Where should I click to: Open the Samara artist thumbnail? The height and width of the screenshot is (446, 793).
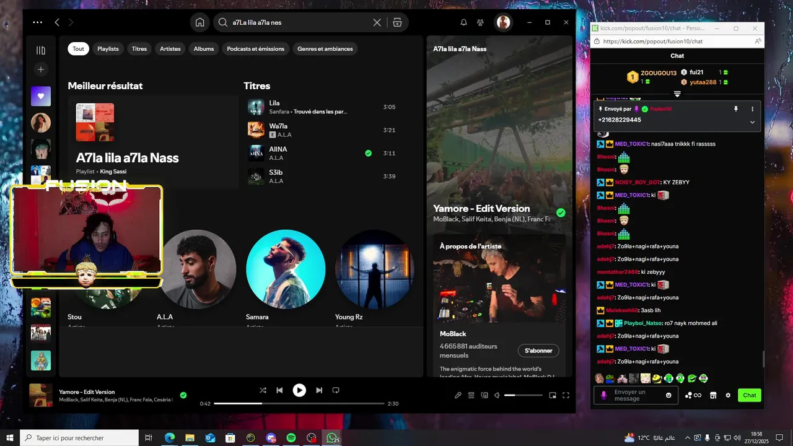(x=286, y=269)
